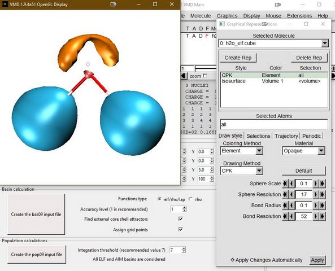Maximize the Graphical Representations window

click(x=306, y=24)
